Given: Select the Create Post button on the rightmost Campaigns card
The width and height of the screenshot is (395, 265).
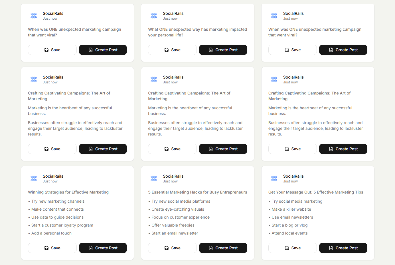Looking at the screenshot, I should pos(343,149).
